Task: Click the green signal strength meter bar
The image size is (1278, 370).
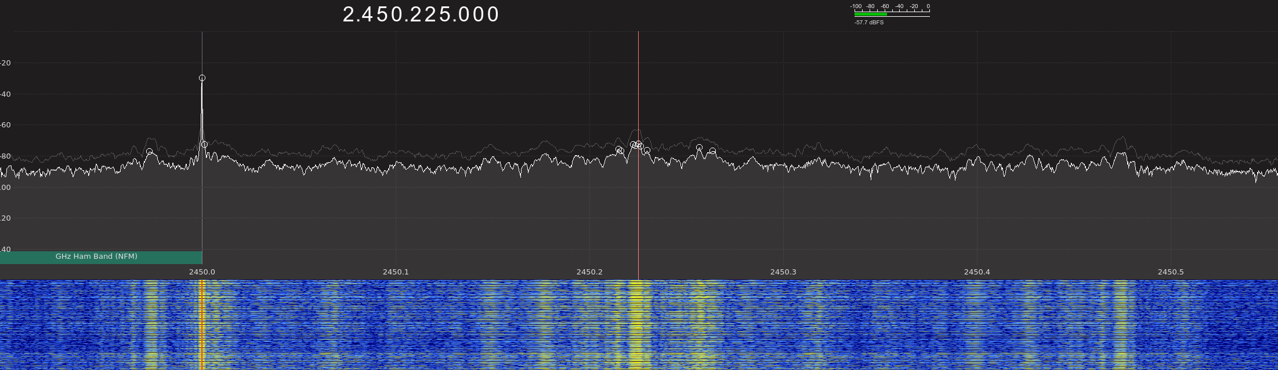Action: pyautogui.click(x=870, y=14)
